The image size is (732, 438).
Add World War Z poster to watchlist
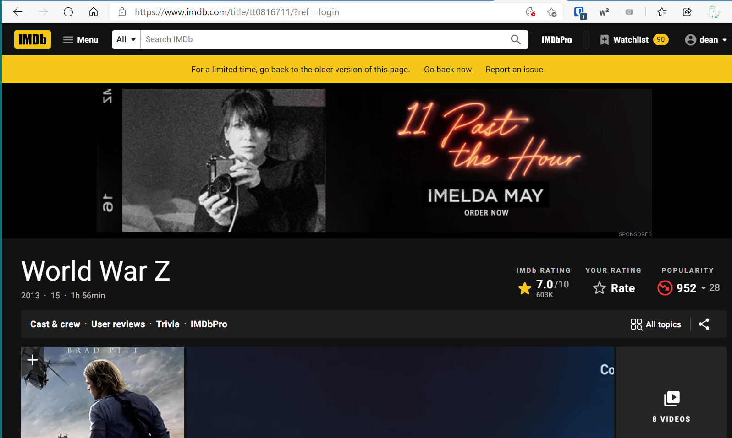33,360
